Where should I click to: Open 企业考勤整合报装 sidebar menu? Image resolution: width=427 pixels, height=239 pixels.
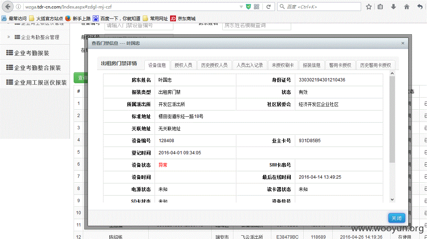tap(33, 68)
